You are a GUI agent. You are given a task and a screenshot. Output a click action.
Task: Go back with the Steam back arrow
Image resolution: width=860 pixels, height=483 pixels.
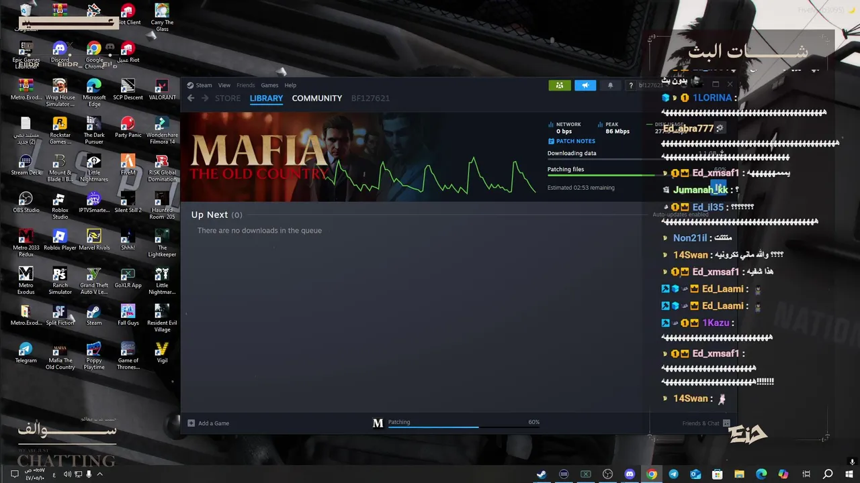click(x=191, y=98)
